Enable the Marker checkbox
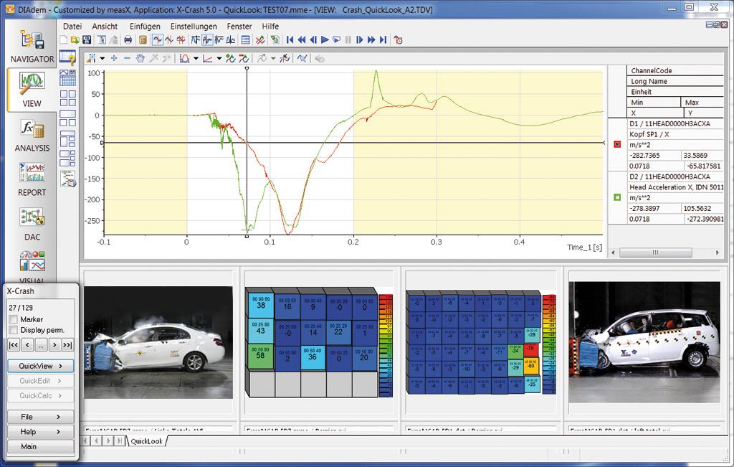The width and height of the screenshot is (734, 467). (x=13, y=319)
